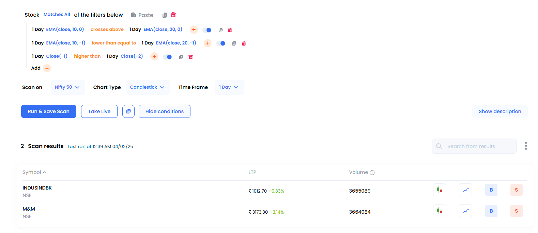Edit EMA(close, 20, 0) parameter
Screen dimensions: 538x233
pyautogui.click(x=163, y=30)
